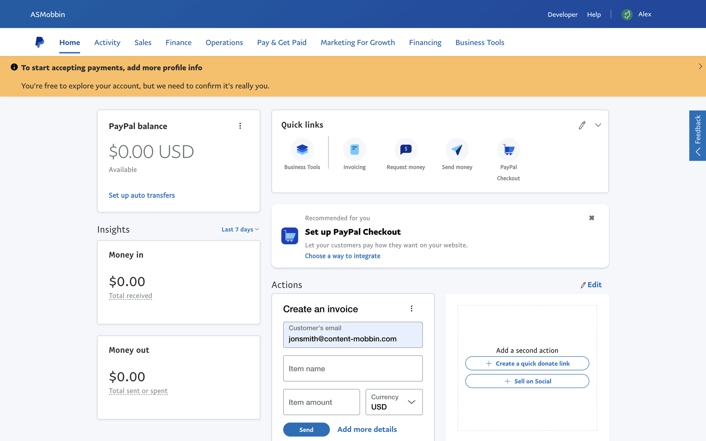Screen dimensions: 706x441
Task: Collapse the Quick links panel
Action: (x=598, y=125)
